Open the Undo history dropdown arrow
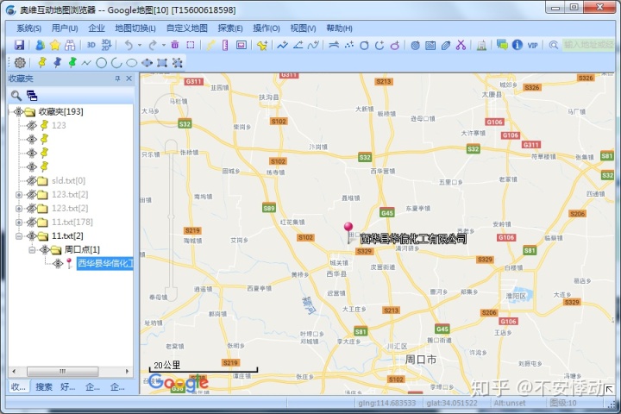 click(140, 45)
